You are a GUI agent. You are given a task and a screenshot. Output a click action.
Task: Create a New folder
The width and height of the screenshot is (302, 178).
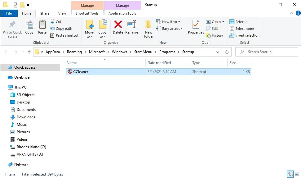point(149,29)
